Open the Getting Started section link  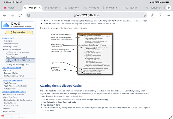click(8, 38)
